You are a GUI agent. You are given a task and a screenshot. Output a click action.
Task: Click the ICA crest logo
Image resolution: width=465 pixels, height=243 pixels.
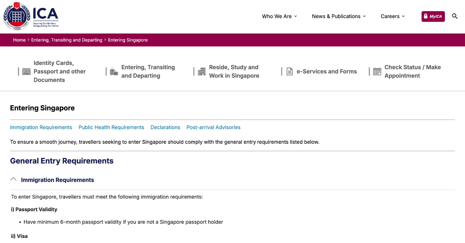(17, 16)
